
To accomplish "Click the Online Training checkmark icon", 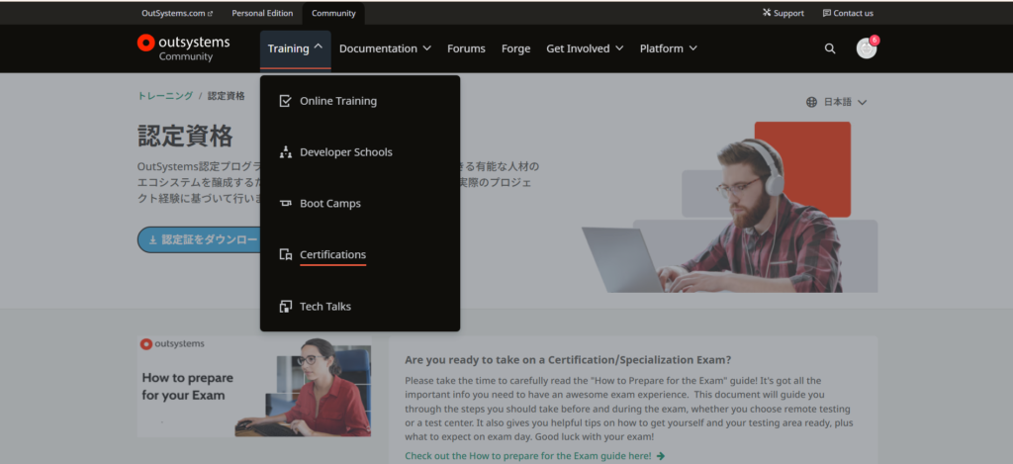I will [285, 101].
